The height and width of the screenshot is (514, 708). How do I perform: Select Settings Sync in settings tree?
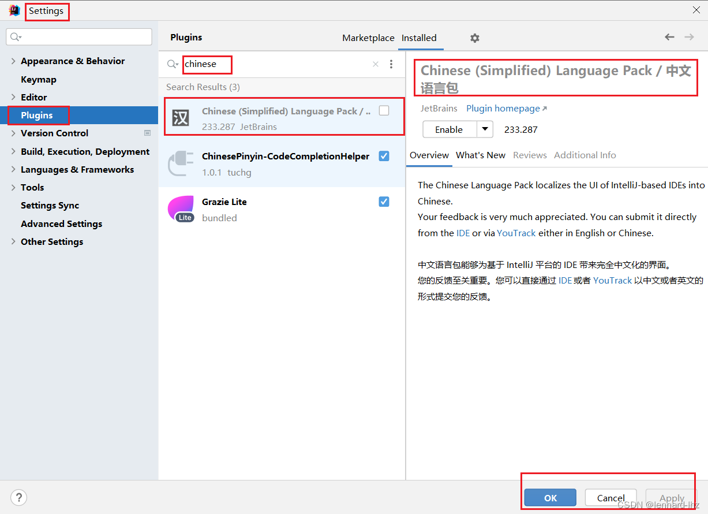50,205
